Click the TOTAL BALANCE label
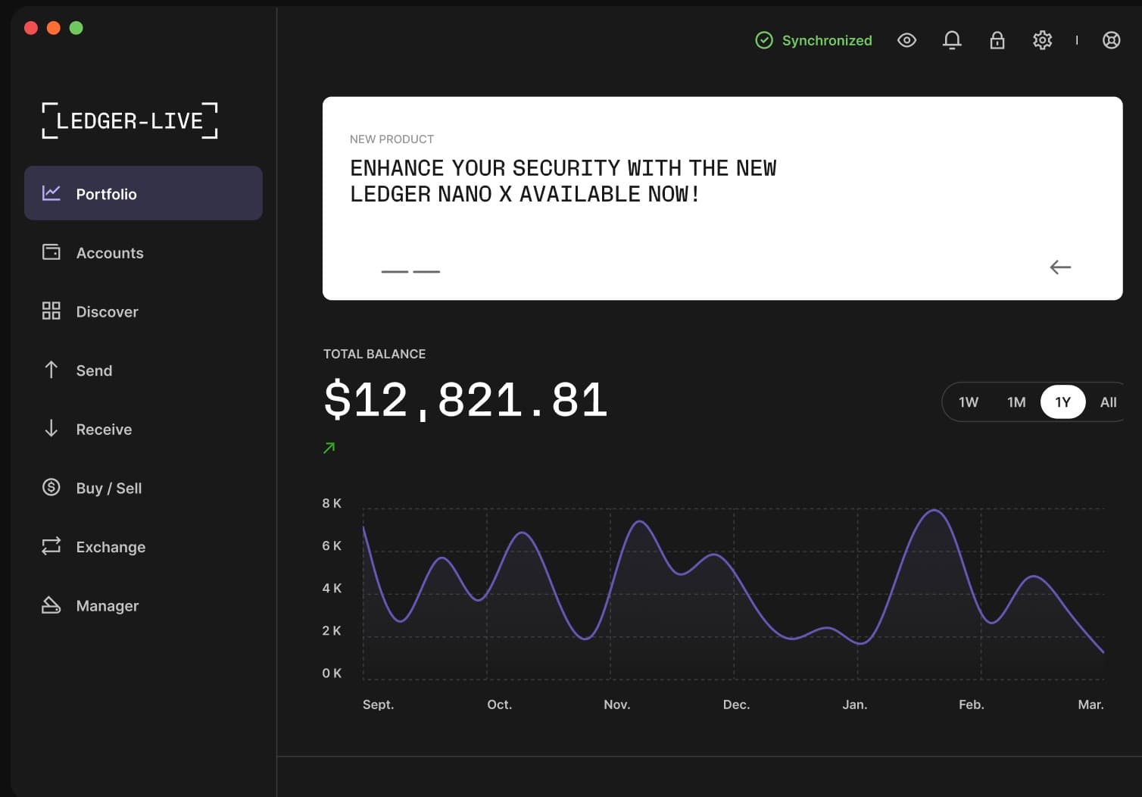This screenshot has height=797, width=1142. 374,354
